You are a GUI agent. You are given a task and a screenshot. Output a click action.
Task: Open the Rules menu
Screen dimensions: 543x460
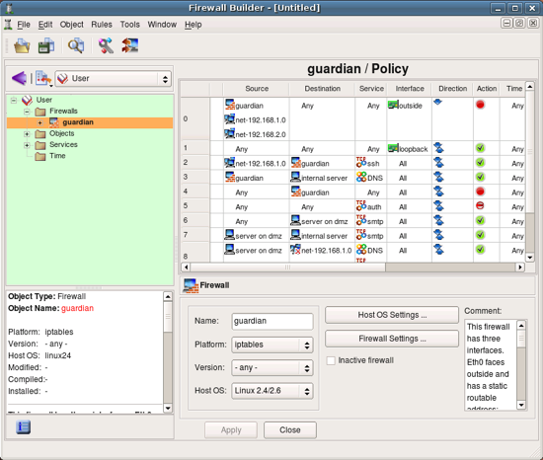102,25
